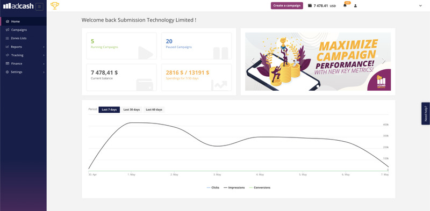Viewport: 430px width, 211px height.
Task: Open the Current balance card
Action: tap(121, 77)
